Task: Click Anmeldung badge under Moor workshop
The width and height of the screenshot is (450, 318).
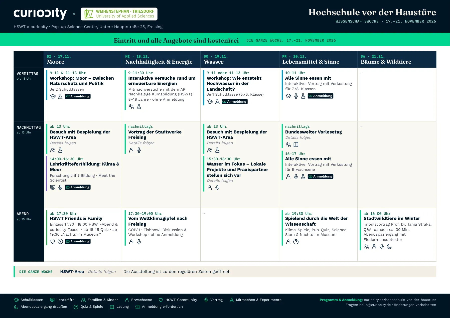Action: (x=78, y=96)
